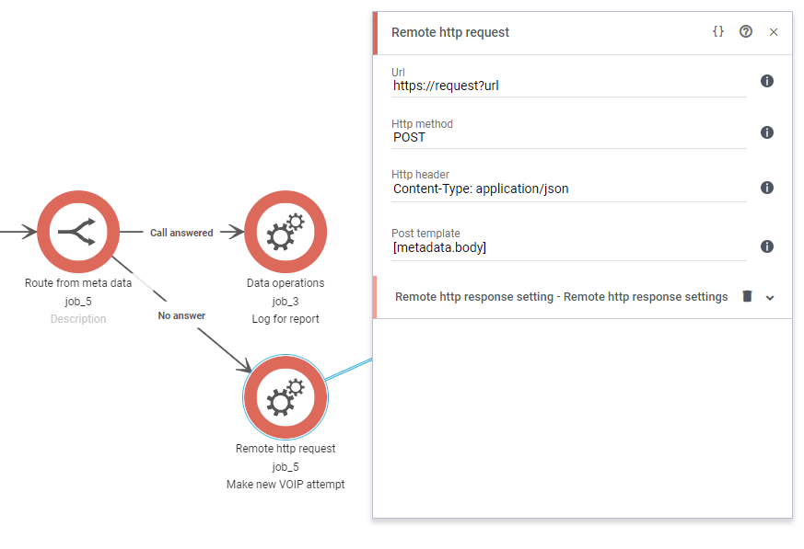Select the Route from meta data node

coord(78,233)
